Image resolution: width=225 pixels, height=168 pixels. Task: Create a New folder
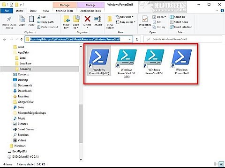tap(110, 22)
